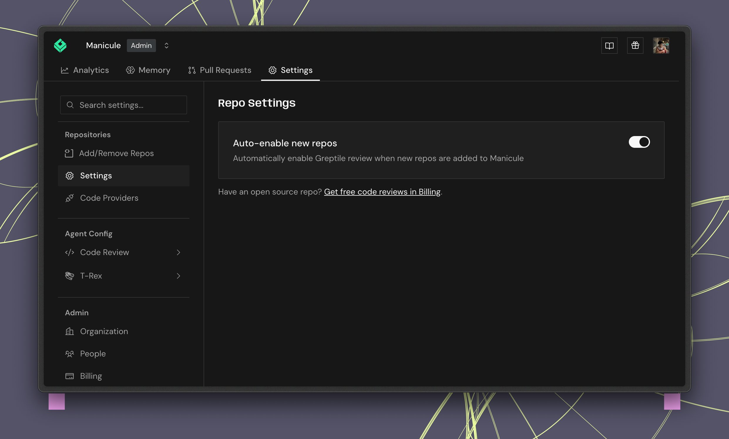Select Settings in the Repositories sidebar
This screenshot has width=729, height=439.
(x=124, y=176)
